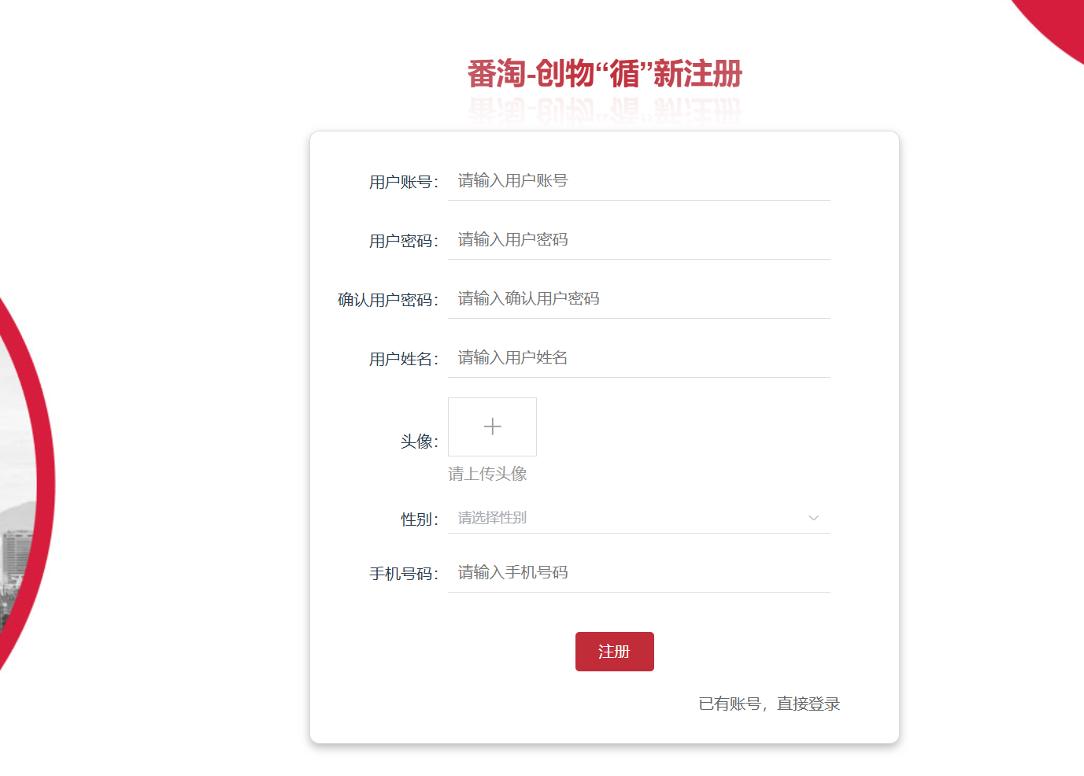Screen dimensions: 1084x776
Task: Click the 用户姓名 field label
Action: [403, 360]
